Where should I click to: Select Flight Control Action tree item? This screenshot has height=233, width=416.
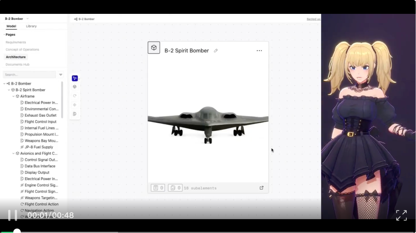point(39,204)
